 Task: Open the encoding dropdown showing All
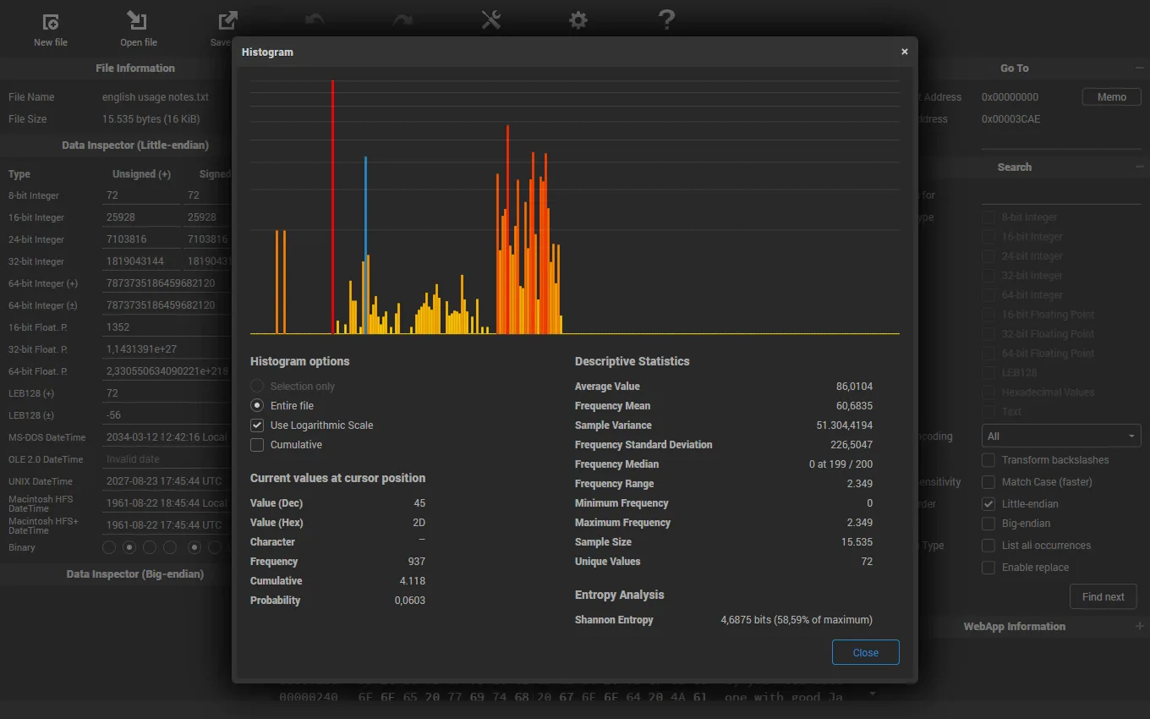click(x=1060, y=436)
